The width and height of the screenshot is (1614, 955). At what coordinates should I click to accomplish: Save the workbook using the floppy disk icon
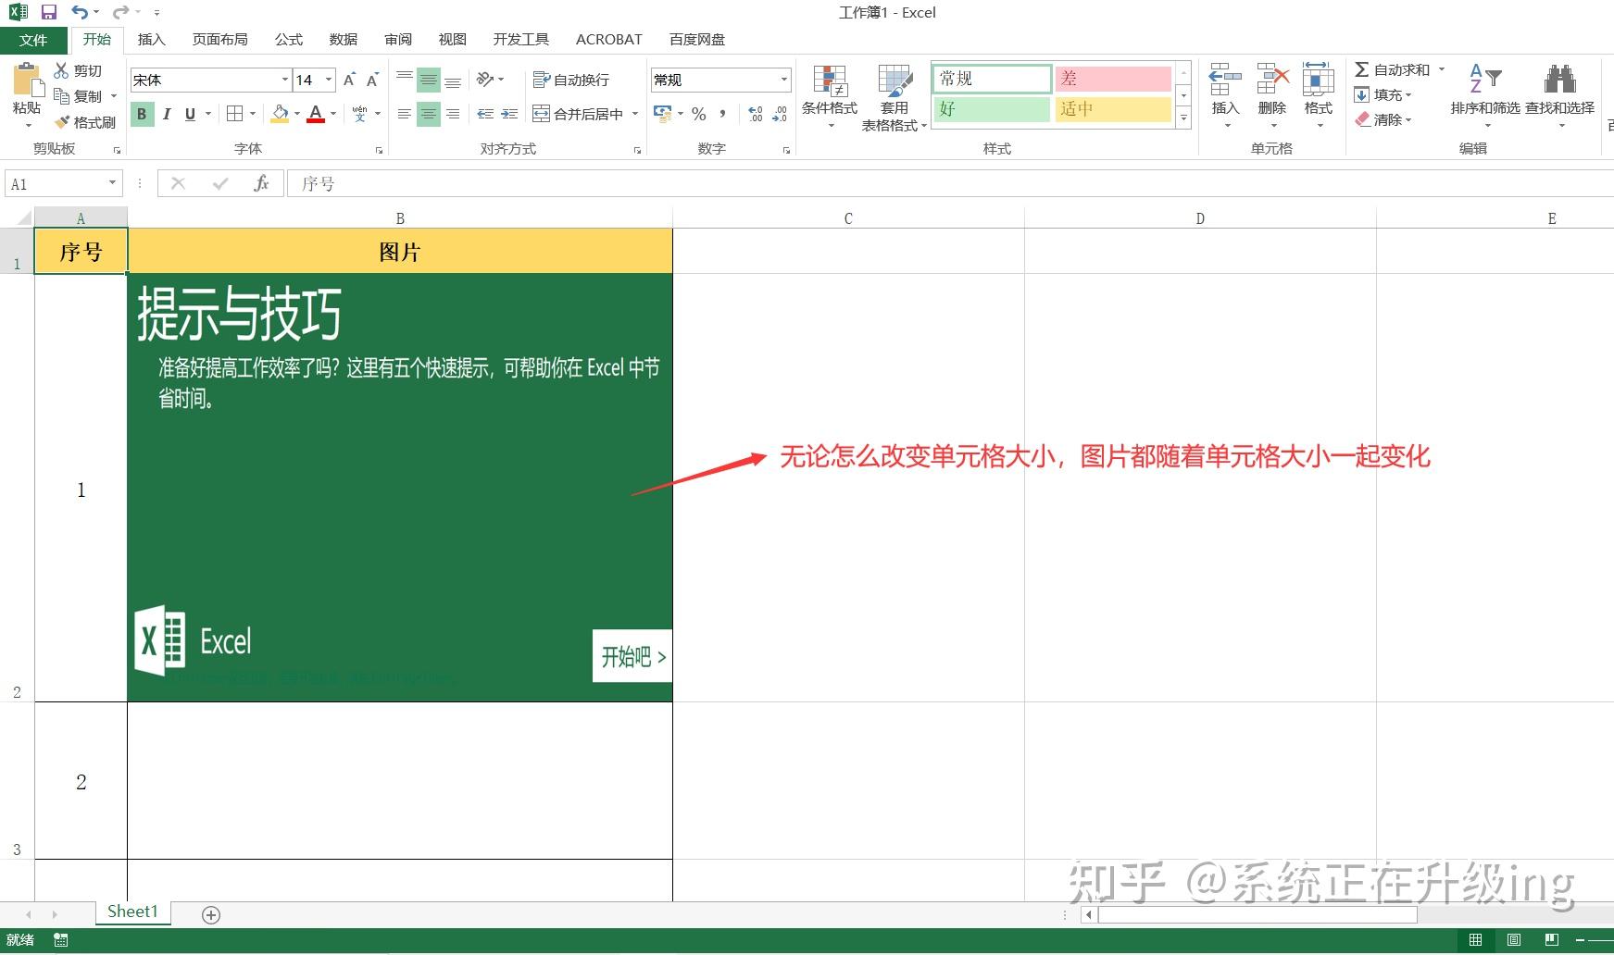(48, 12)
